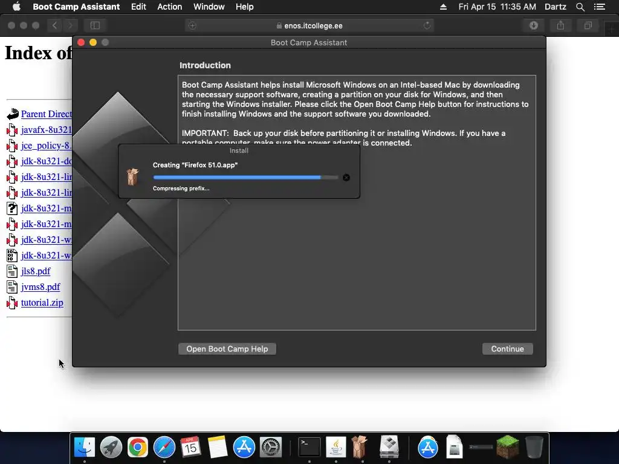This screenshot has width=619, height=464.
Task: Click the Java coffee cup Dock icon
Action: [x=336, y=447]
